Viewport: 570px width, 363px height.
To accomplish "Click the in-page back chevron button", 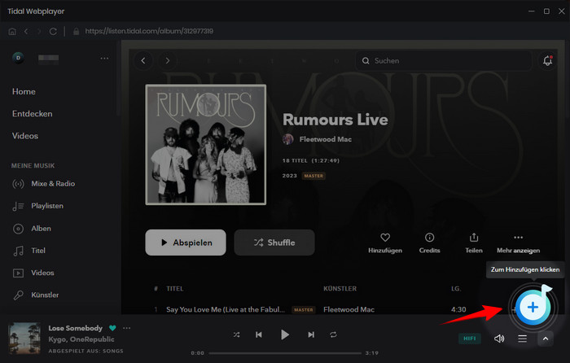I will pos(143,61).
